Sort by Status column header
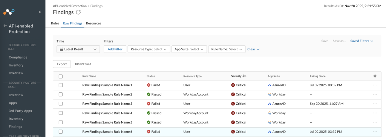This screenshot has width=386, height=137. (x=151, y=76)
